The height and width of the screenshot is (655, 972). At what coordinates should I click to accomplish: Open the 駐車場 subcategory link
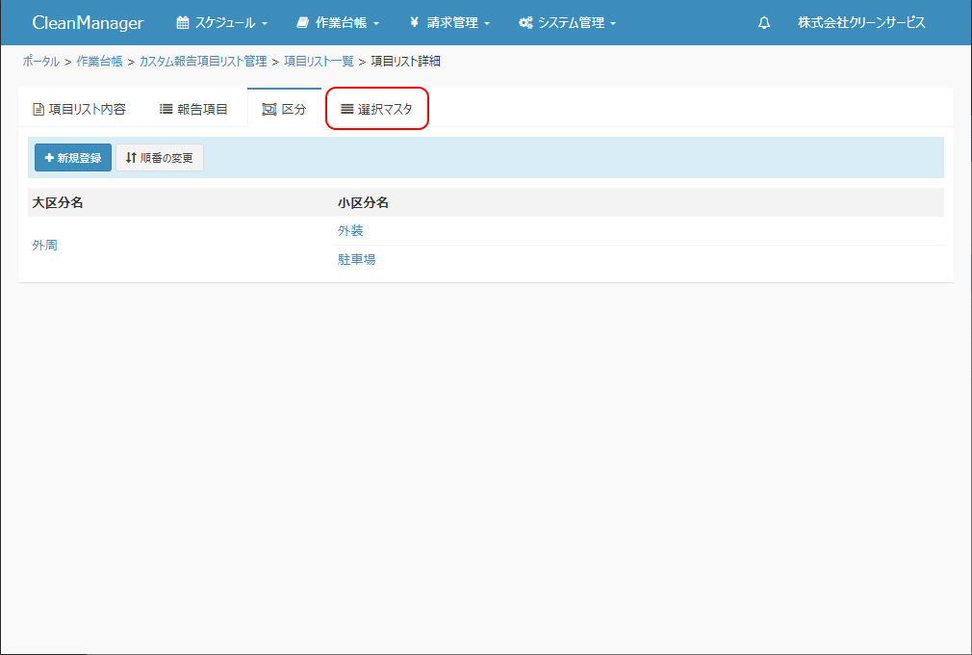tap(356, 260)
